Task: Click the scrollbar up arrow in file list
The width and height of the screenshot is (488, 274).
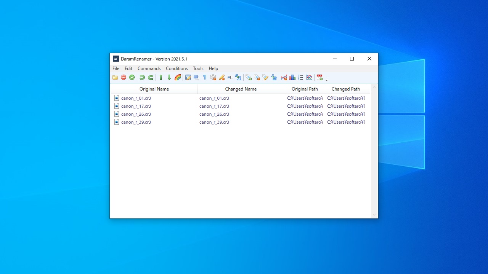Action: 374,88
